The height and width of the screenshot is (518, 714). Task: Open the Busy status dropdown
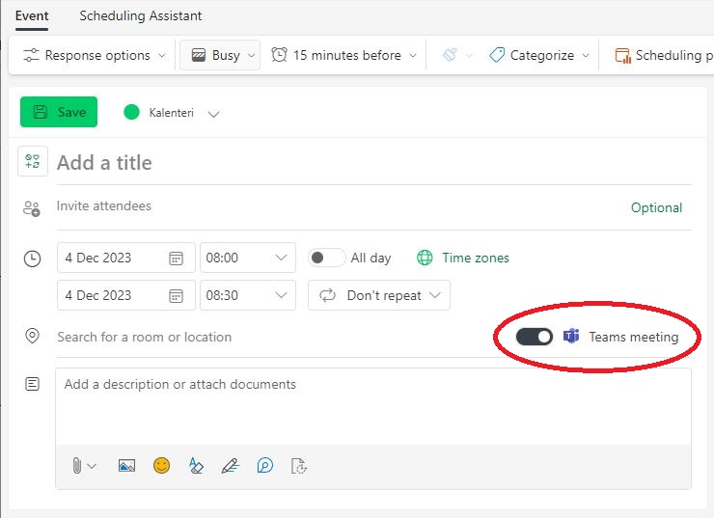(x=220, y=56)
